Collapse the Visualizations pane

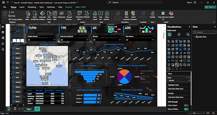(x=190, y=27)
